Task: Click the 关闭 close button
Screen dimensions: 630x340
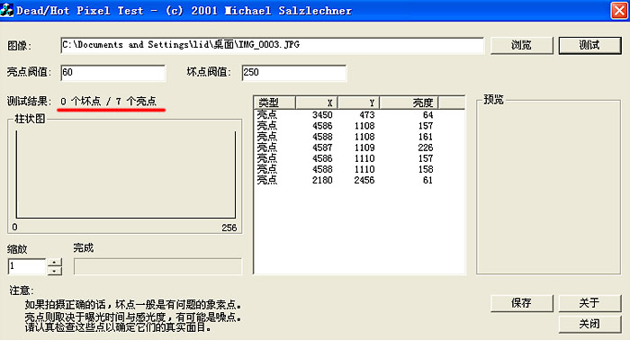Action: pyautogui.click(x=589, y=324)
